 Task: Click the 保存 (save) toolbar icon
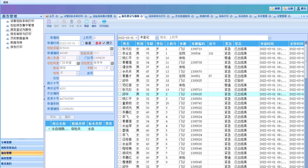(64, 23)
